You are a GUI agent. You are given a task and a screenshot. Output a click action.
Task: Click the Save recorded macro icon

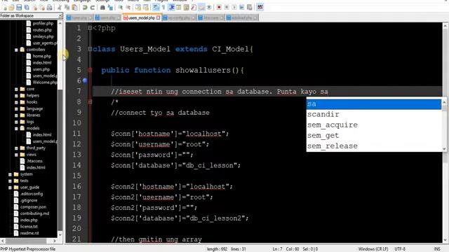tap(250, 8)
